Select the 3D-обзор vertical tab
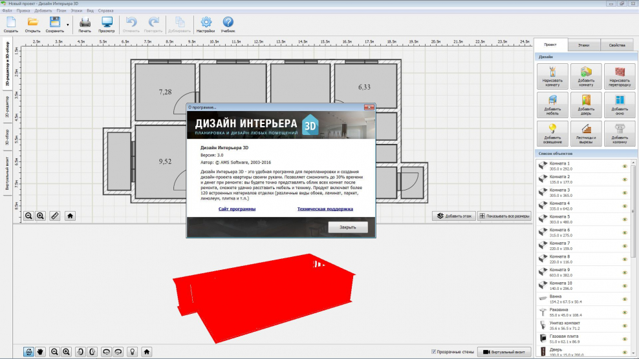 (x=7, y=137)
